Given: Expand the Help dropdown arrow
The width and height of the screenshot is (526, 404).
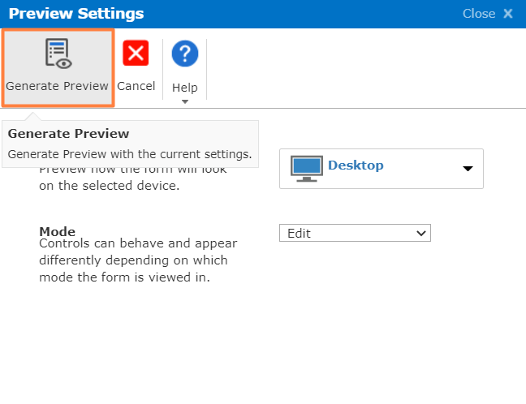Looking at the screenshot, I should (185, 101).
